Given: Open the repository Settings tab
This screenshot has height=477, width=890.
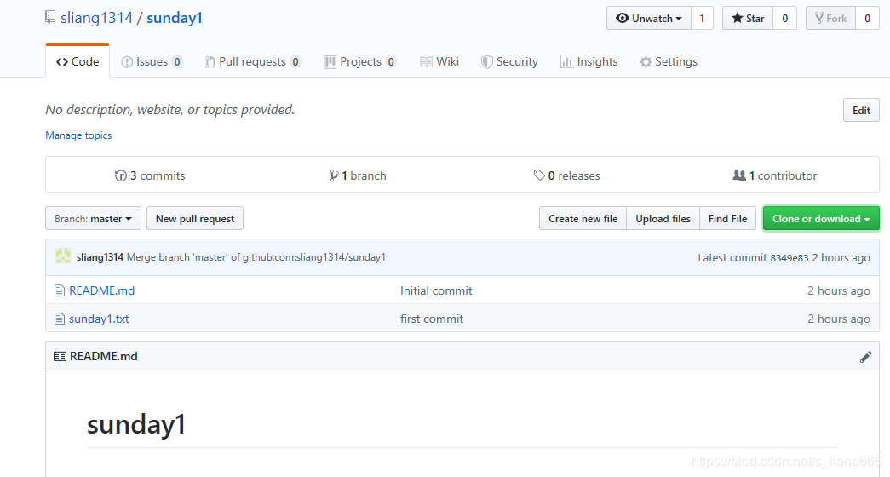Looking at the screenshot, I should tap(668, 61).
